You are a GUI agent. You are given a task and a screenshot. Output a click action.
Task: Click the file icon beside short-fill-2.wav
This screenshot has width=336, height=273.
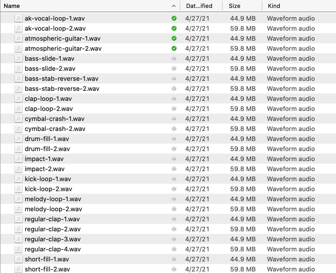tap(18, 269)
